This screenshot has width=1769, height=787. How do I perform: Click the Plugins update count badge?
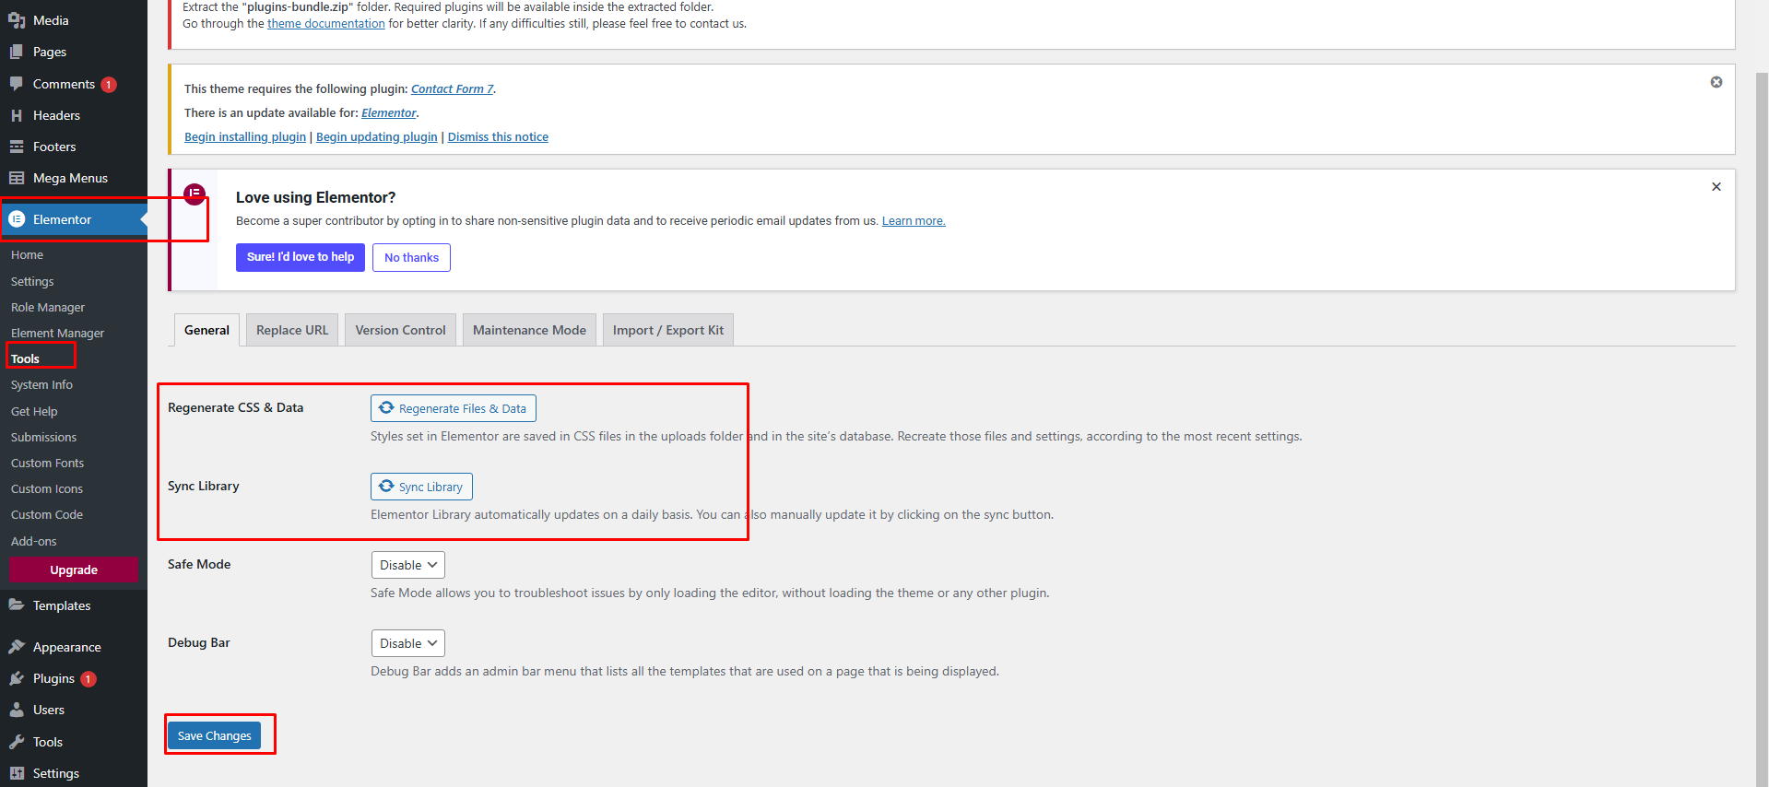point(88,679)
